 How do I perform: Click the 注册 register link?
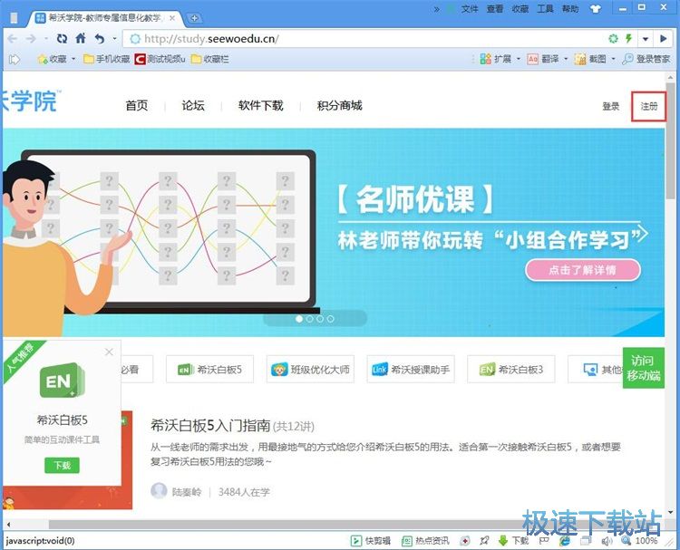(649, 106)
